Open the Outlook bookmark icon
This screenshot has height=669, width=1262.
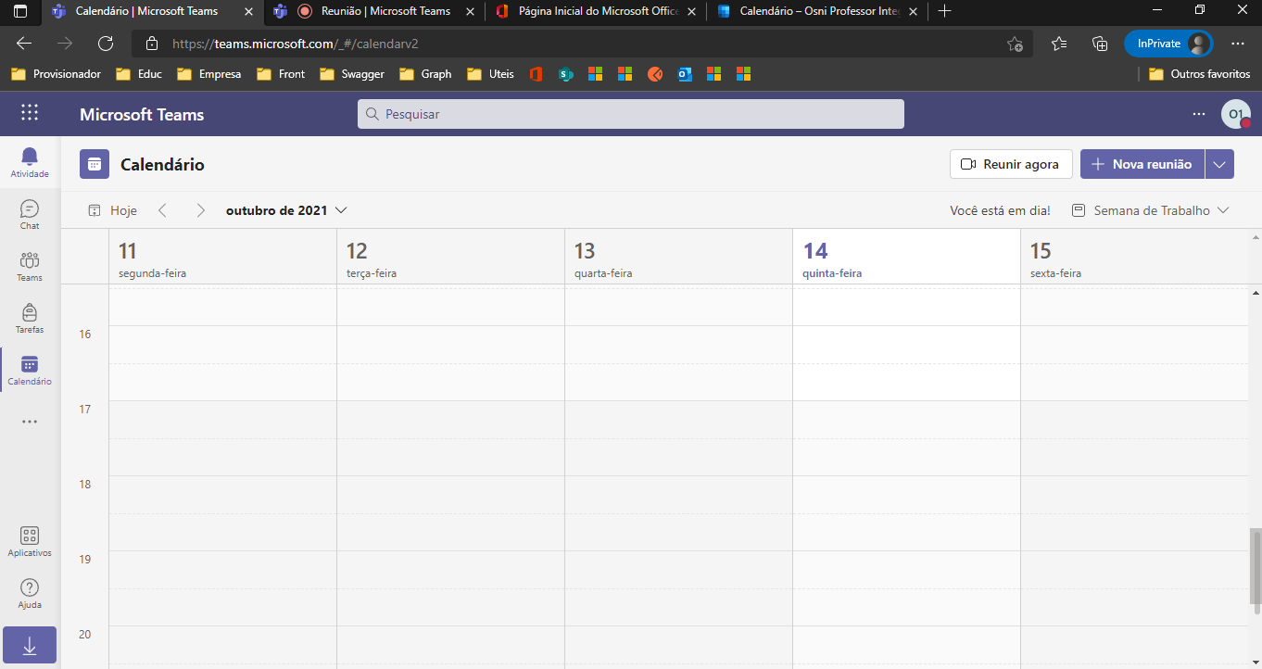click(685, 74)
